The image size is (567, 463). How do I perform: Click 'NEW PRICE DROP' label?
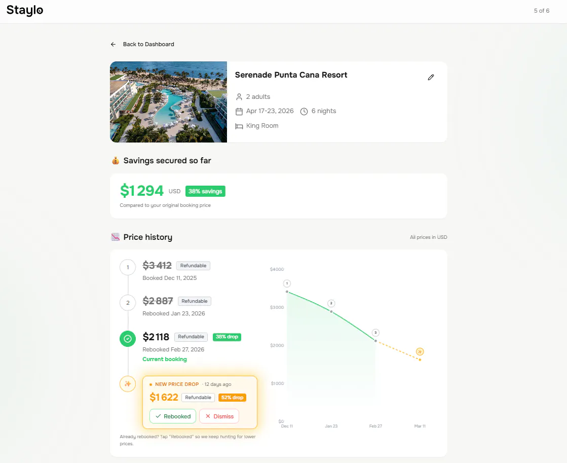(x=177, y=384)
